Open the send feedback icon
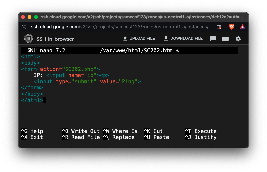The image size is (267, 172). 213,39
